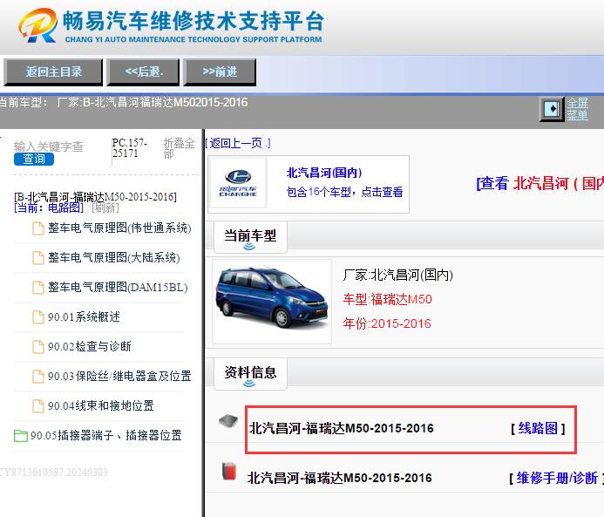The height and width of the screenshot is (517, 604).
Task: Click title 北汽昌河-福瑞达M50-2015-2016 in 线路图 row
Action: coord(342,428)
